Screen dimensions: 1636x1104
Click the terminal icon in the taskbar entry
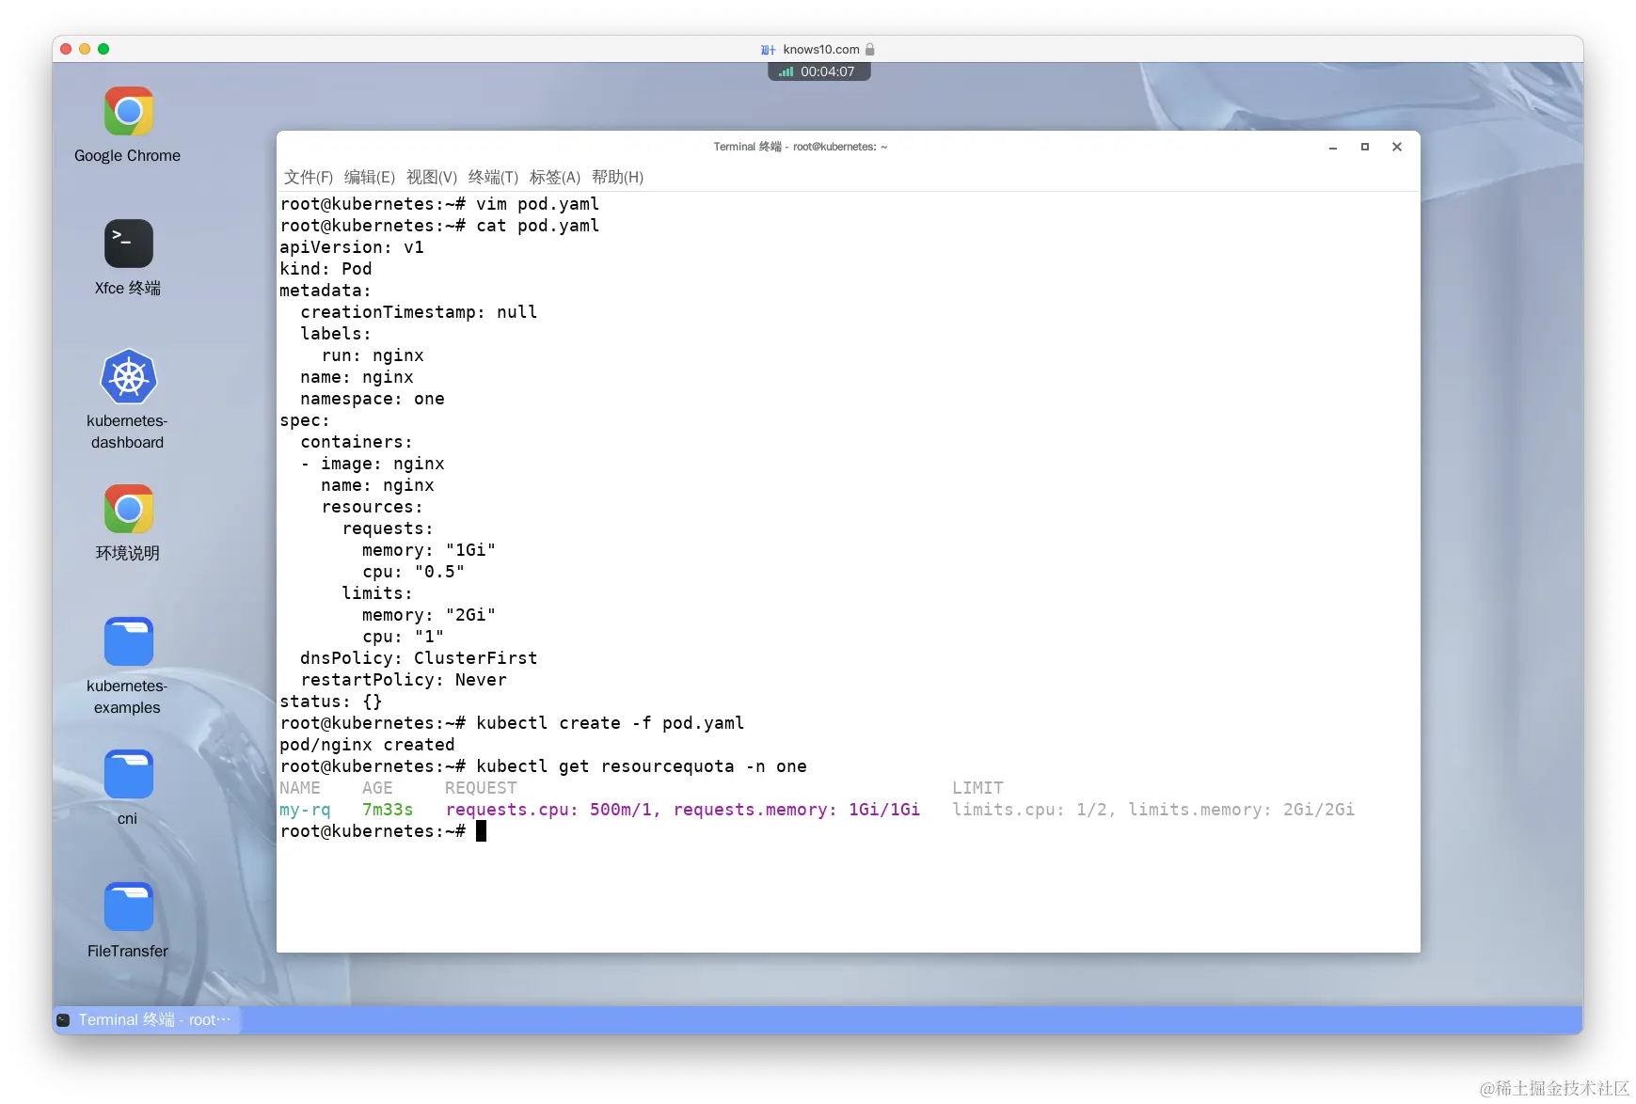click(62, 1019)
